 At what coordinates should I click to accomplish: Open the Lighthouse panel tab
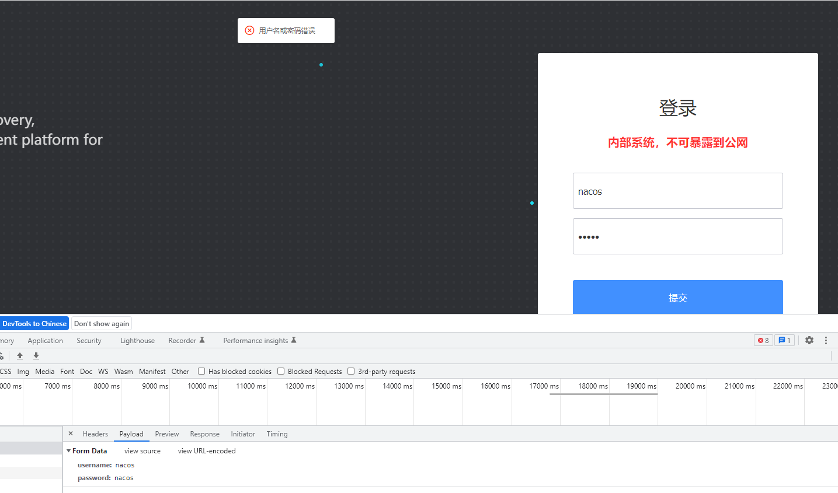pyautogui.click(x=137, y=341)
